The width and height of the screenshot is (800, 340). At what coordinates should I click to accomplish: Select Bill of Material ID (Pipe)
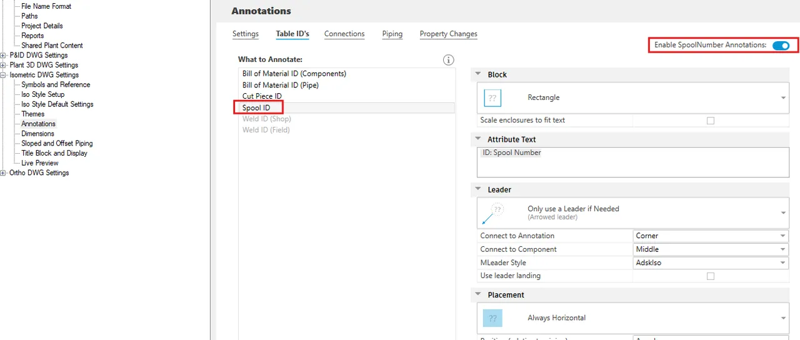pos(281,85)
